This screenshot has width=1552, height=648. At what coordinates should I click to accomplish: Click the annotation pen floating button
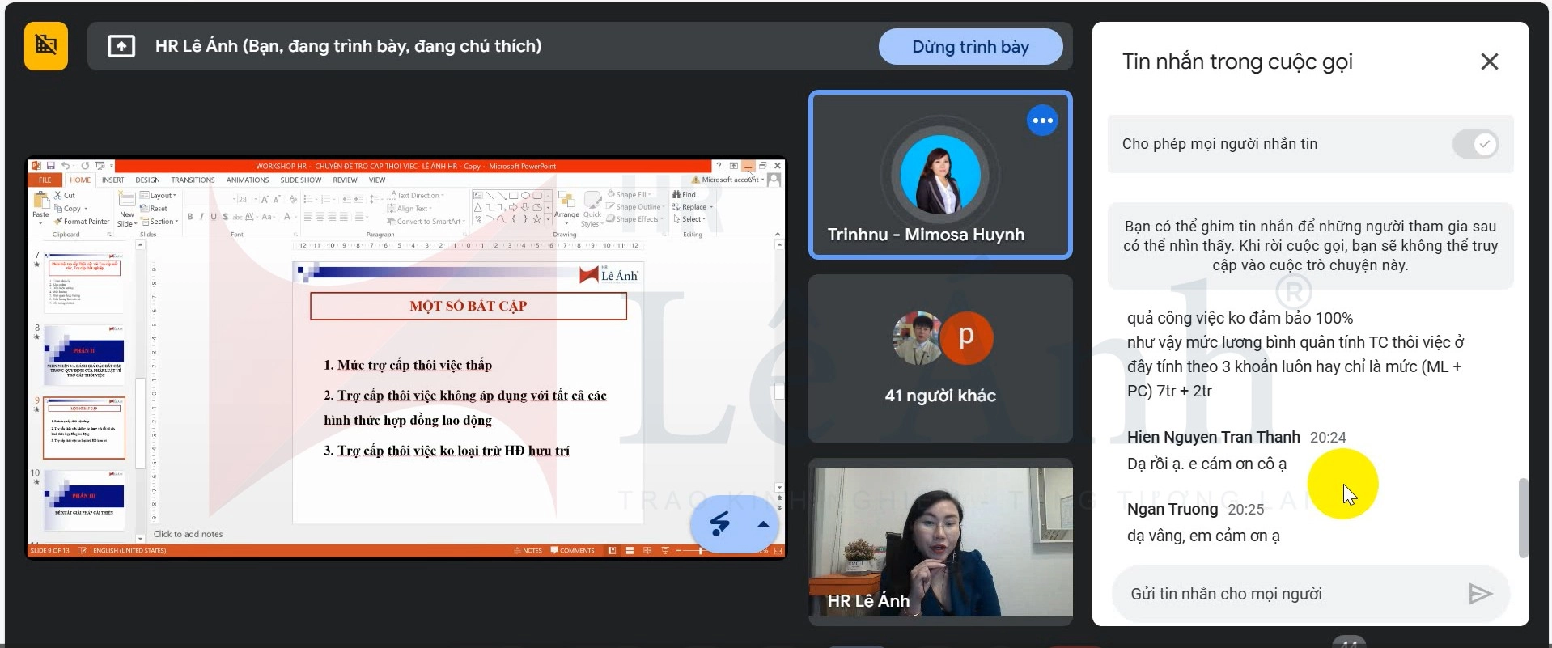tap(719, 524)
